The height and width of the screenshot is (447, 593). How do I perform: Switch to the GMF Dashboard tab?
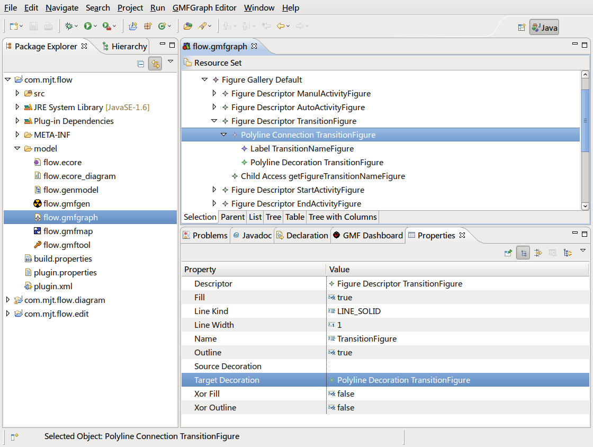(x=367, y=236)
